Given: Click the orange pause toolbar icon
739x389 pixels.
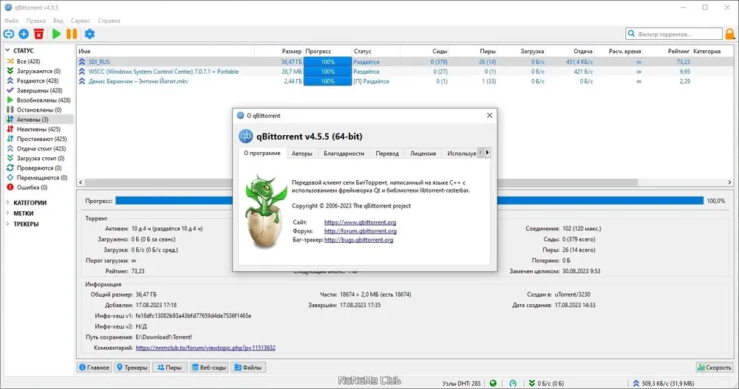Looking at the screenshot, I should tap(72, 34).
